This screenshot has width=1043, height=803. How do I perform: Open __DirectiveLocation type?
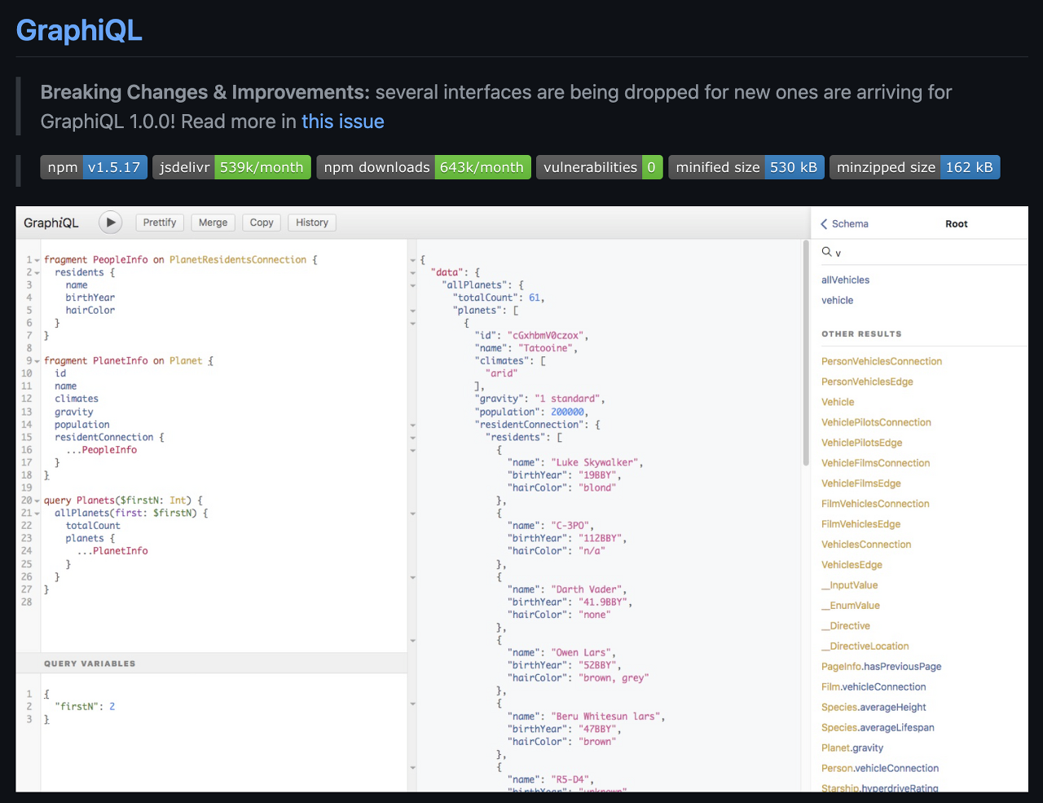(x=865, y=646)
